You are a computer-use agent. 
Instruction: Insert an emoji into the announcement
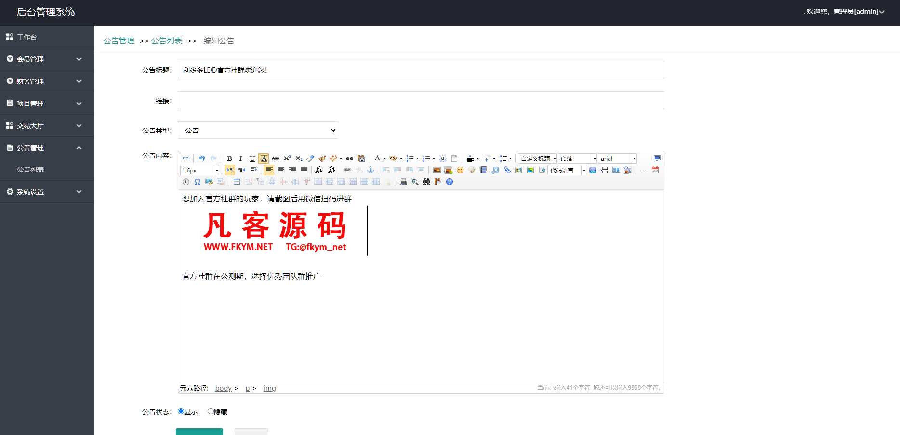click(x=459, y=170)
